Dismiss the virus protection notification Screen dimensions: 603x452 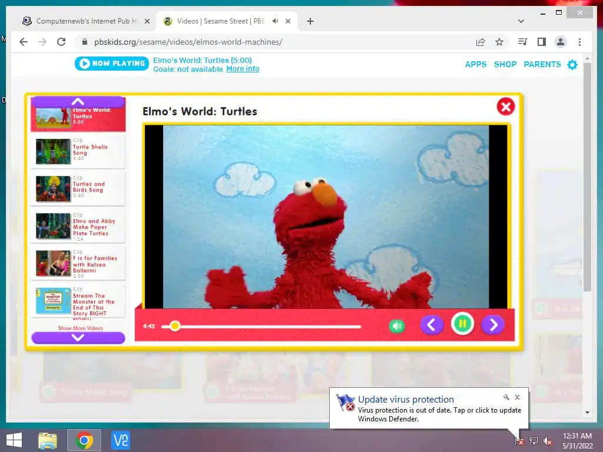517,397
